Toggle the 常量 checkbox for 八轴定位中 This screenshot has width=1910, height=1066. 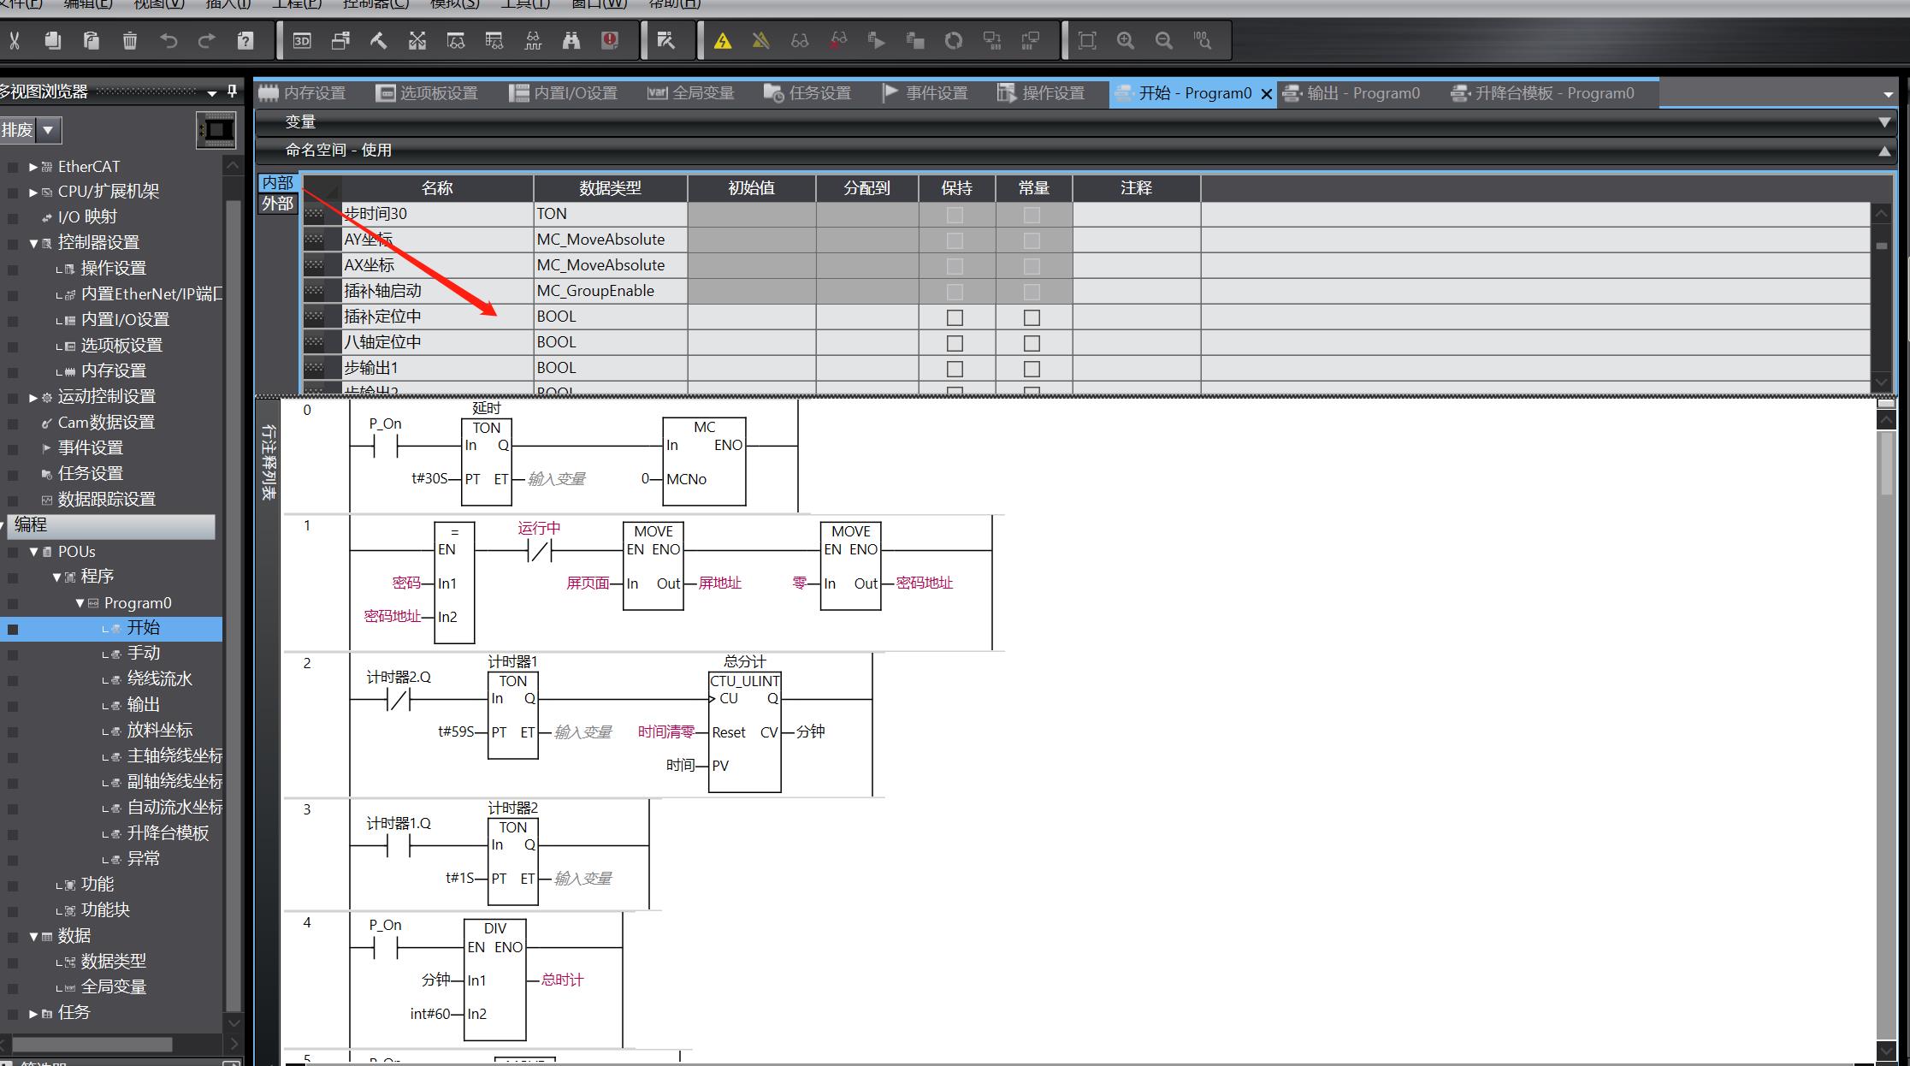pyautogui.click(x=1032, y=343)
